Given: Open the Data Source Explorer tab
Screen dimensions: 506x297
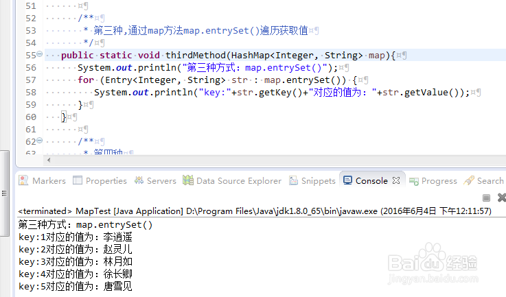Looking at the screenshot, I should click(232, 181).
